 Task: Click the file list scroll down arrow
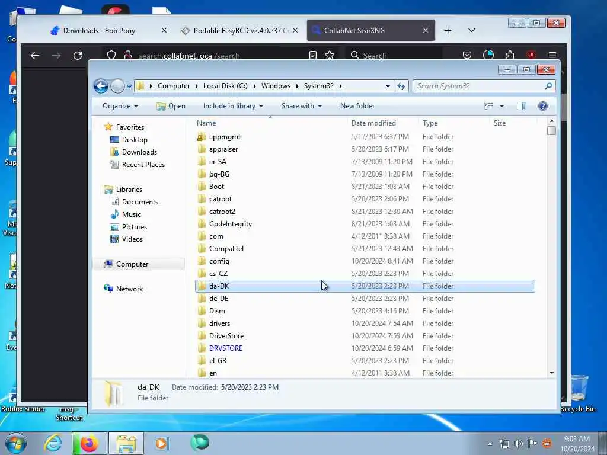click(x=552, y=373)
